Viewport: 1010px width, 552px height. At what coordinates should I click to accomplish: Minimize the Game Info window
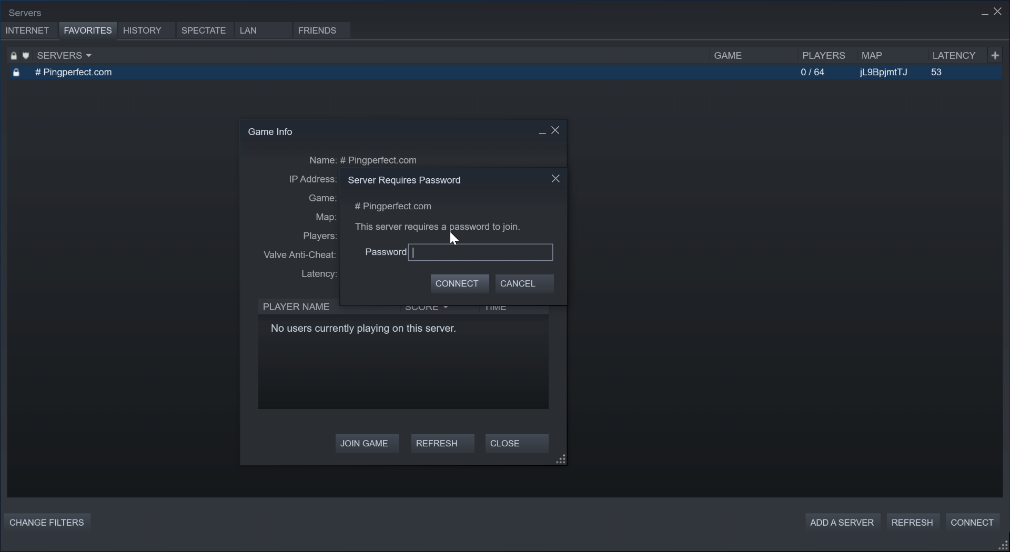click(x=542, y=131)
